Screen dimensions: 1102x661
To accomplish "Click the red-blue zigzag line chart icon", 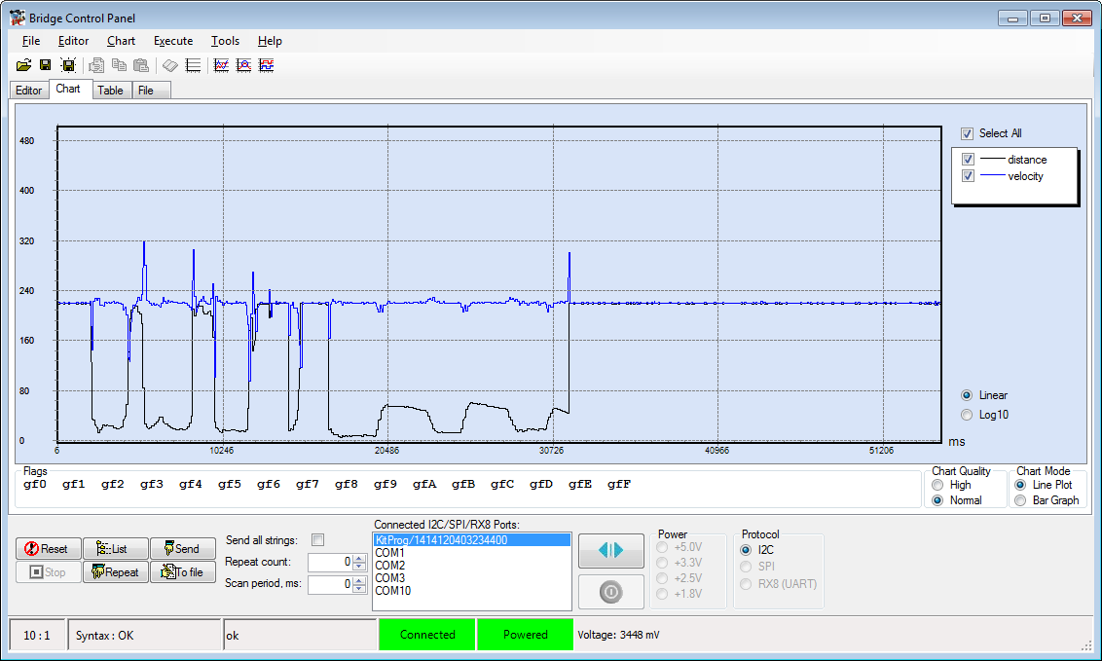I will click(221, 65).
